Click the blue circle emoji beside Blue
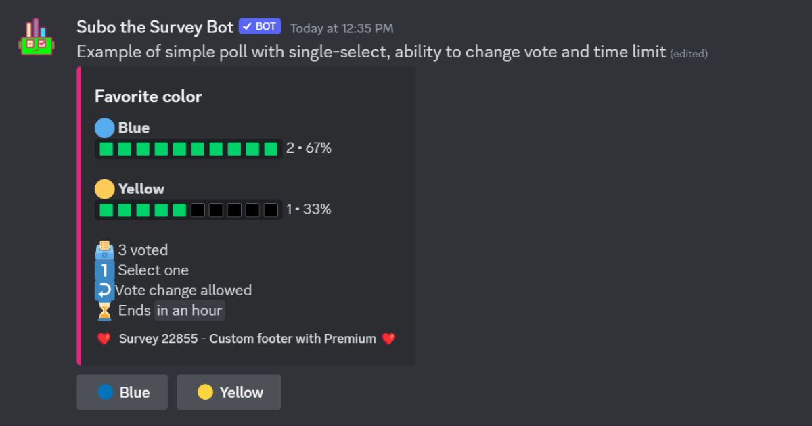The image size is (812, 426). coord(105,128)
